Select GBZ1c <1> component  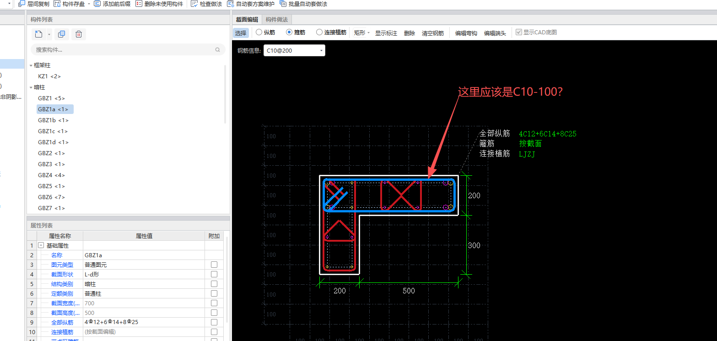[x=53, y=131]
